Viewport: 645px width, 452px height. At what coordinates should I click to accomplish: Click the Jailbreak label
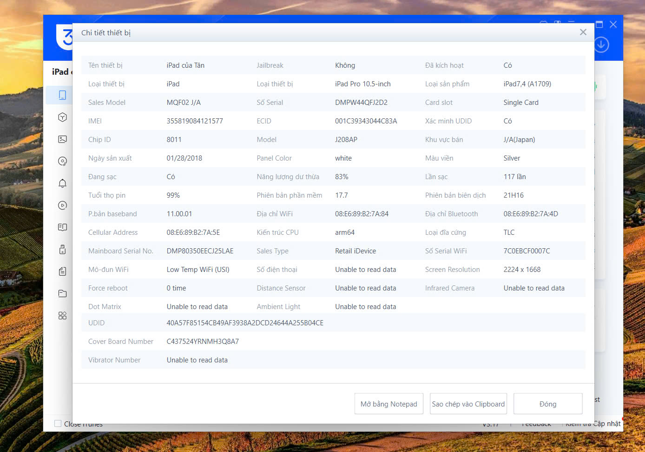[270, 65]
